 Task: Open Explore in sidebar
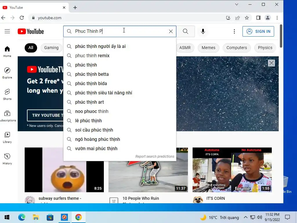point(7,73)
